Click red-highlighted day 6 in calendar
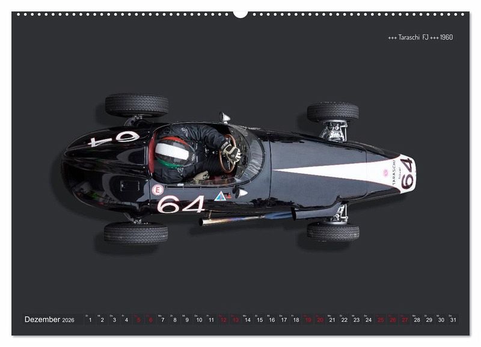The width and height of the screenshot is (481, 347). pyautogui.click(x=150, y=320)
